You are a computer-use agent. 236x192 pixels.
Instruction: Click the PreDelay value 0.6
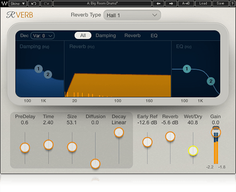(25, 123)
